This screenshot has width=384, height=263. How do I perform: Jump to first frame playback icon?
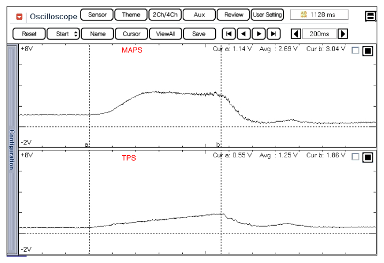coord(229,34)
